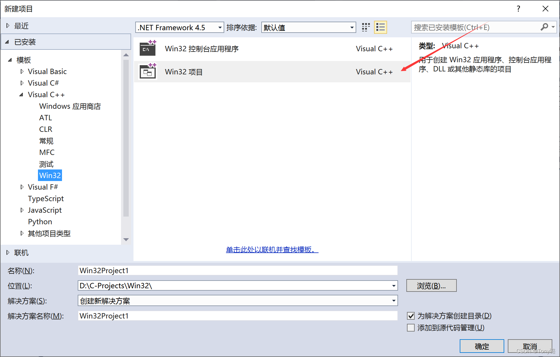Image resolution: width=560 pixels, height=357 pixels.
Task: Expand the Visual Basic node
Action: [22, 71]
